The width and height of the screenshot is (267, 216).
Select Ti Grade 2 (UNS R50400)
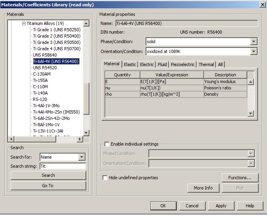[57, 36]
